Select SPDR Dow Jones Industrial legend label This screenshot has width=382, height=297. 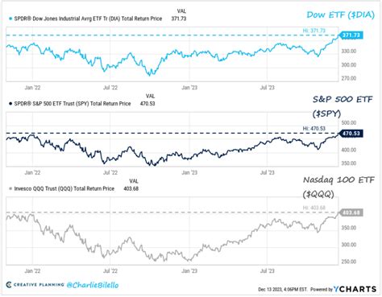pyautogui.click(x=88, y=19)
